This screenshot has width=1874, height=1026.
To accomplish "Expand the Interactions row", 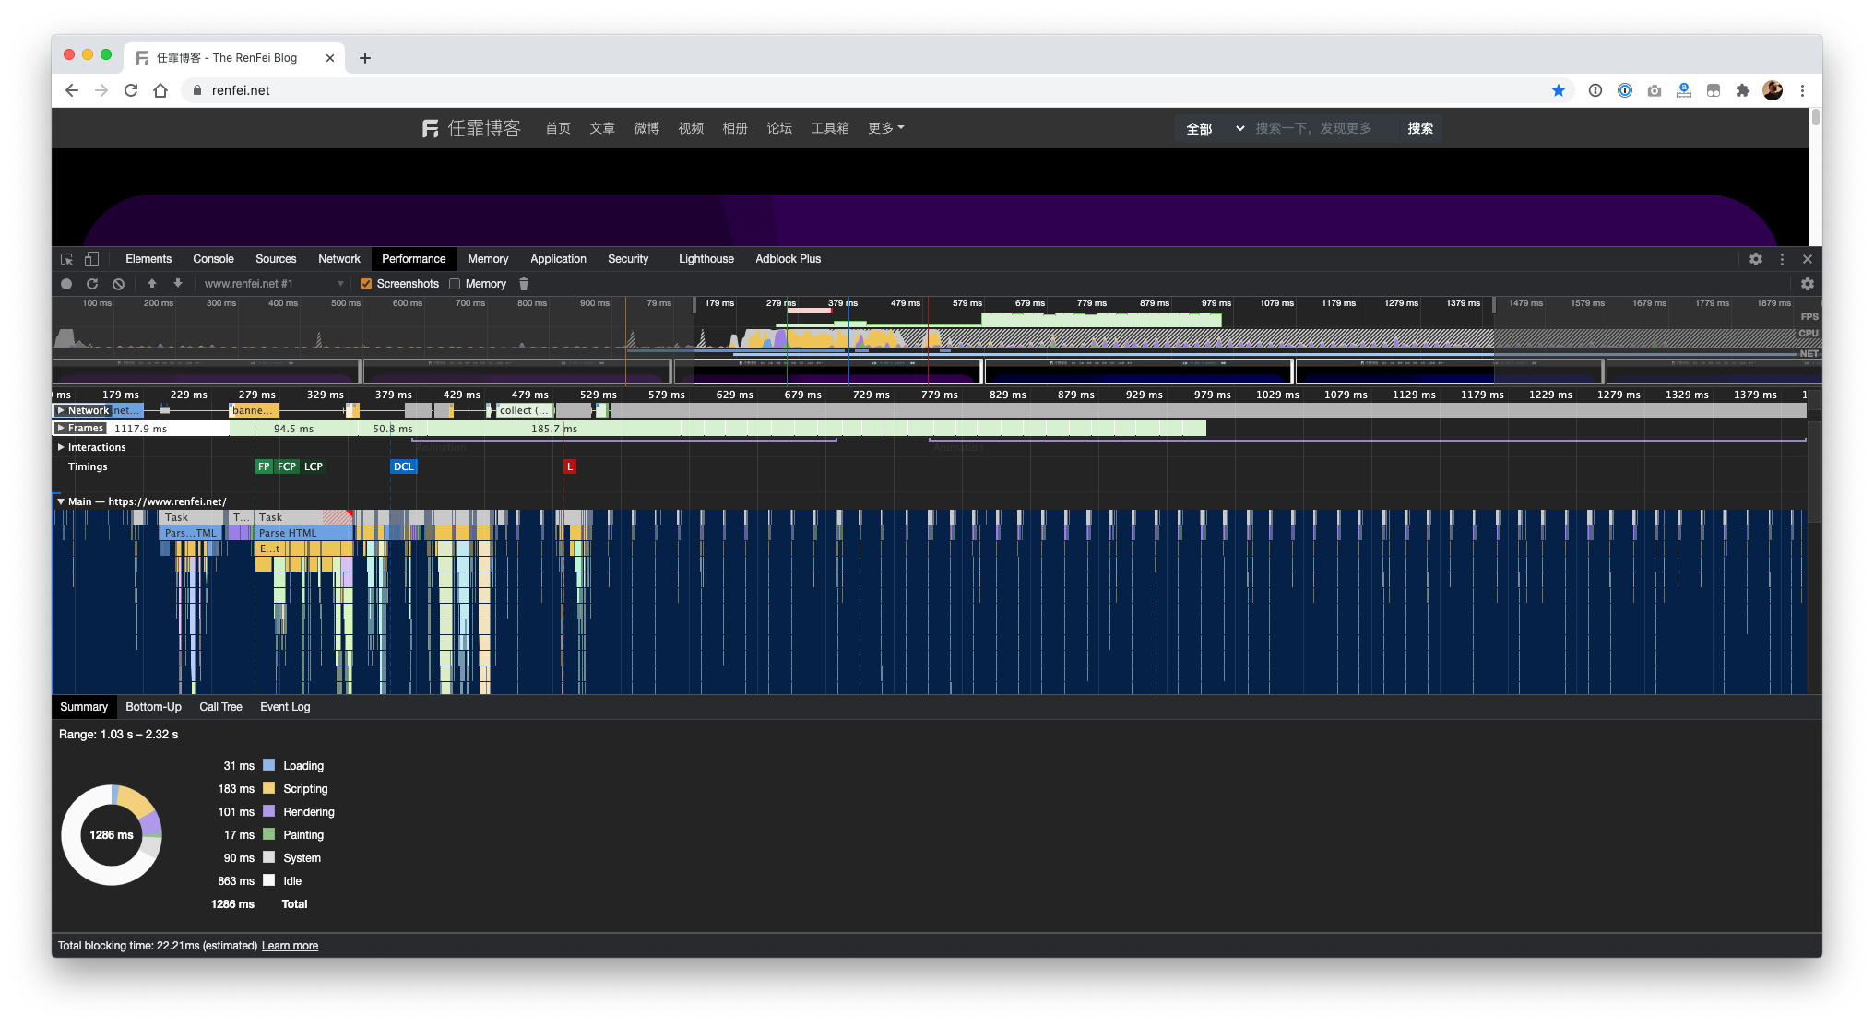I will coord(61,447).
